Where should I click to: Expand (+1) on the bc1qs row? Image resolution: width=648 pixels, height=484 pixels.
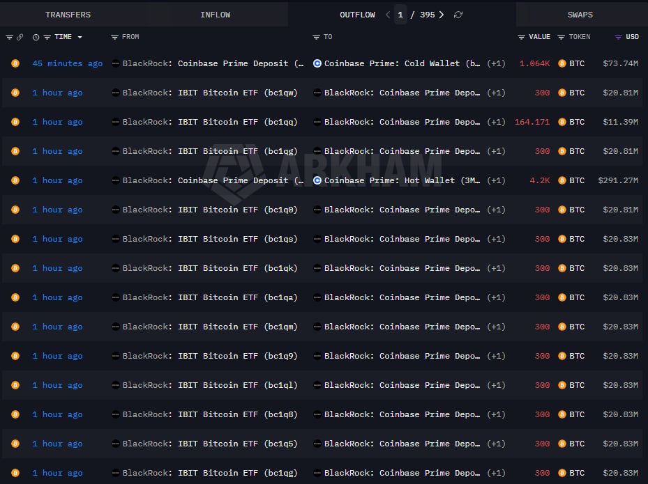click(496, 239)
